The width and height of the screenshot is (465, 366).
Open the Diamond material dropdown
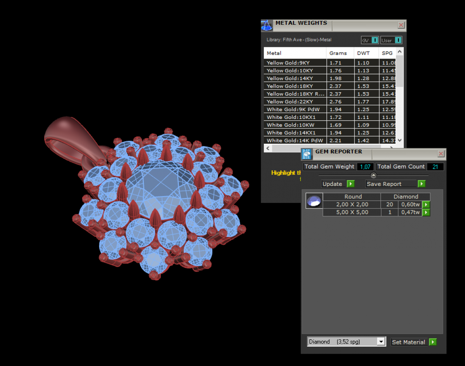coord(381,342)
